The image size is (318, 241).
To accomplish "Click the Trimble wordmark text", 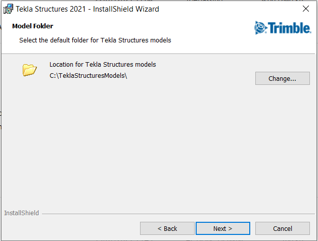I will pos(290,28).
